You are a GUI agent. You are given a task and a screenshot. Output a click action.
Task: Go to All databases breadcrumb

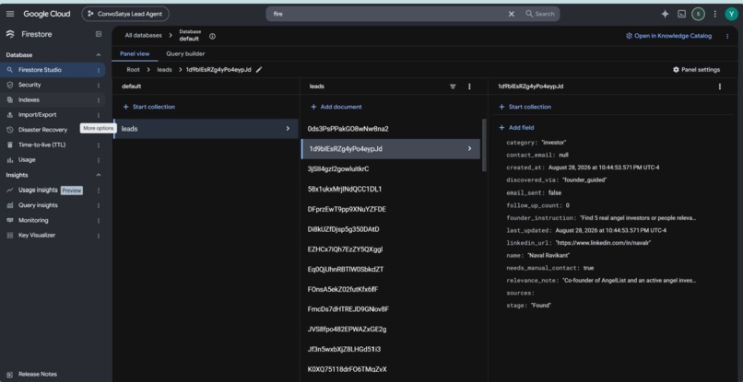[143, 36]
